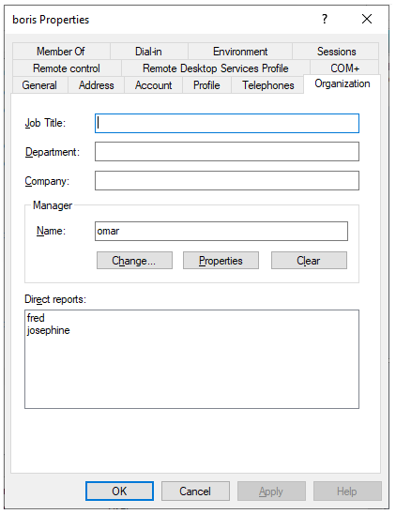Click into the Company field
The height and width of the screenshot is (514, 396).
click(x=227, y=180)
